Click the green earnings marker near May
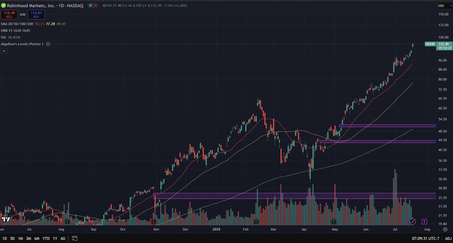The height and width of the screenshot is (243, 453). [x=334, y=222]
